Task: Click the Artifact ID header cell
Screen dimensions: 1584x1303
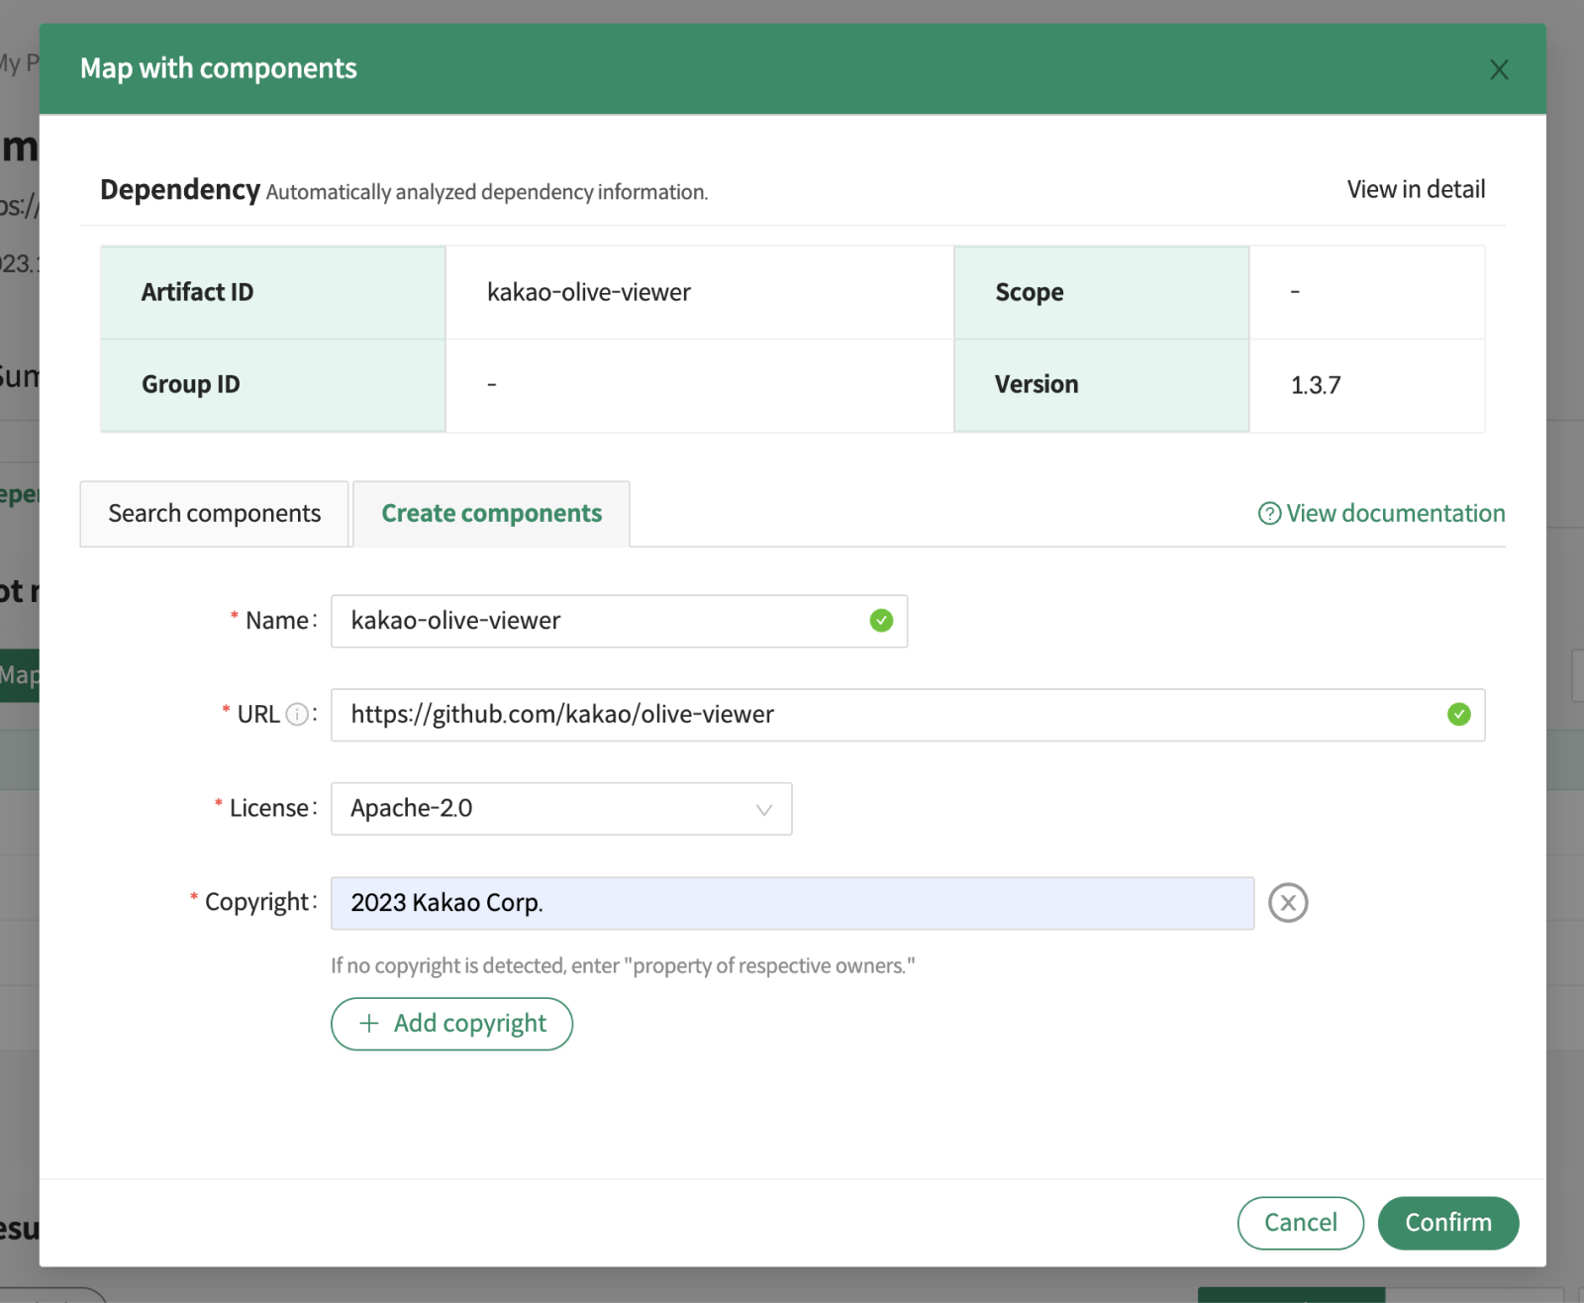Action: tap(272, 292)
